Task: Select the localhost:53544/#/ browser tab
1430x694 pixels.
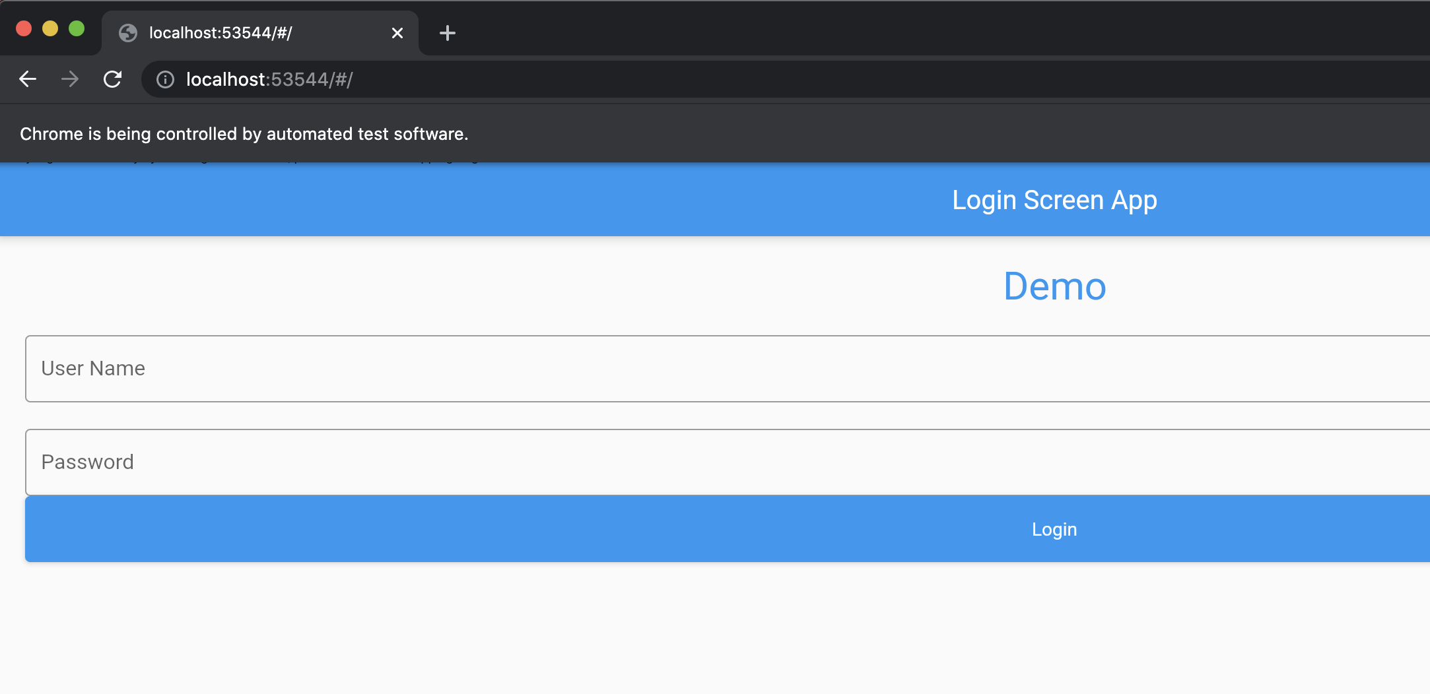Action: 260,33
